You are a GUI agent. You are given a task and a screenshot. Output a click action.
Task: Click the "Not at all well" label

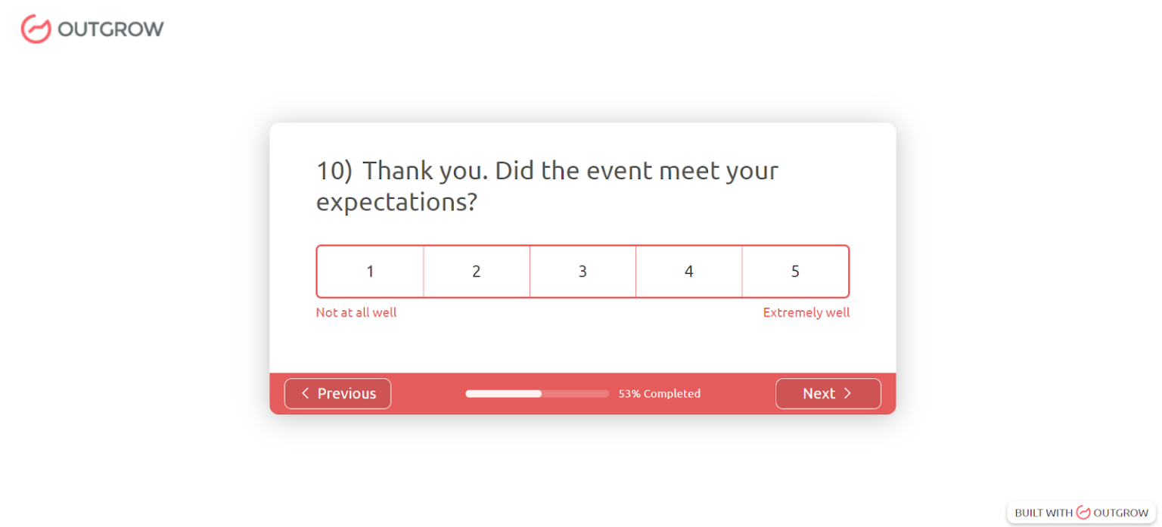pos(356,312)
